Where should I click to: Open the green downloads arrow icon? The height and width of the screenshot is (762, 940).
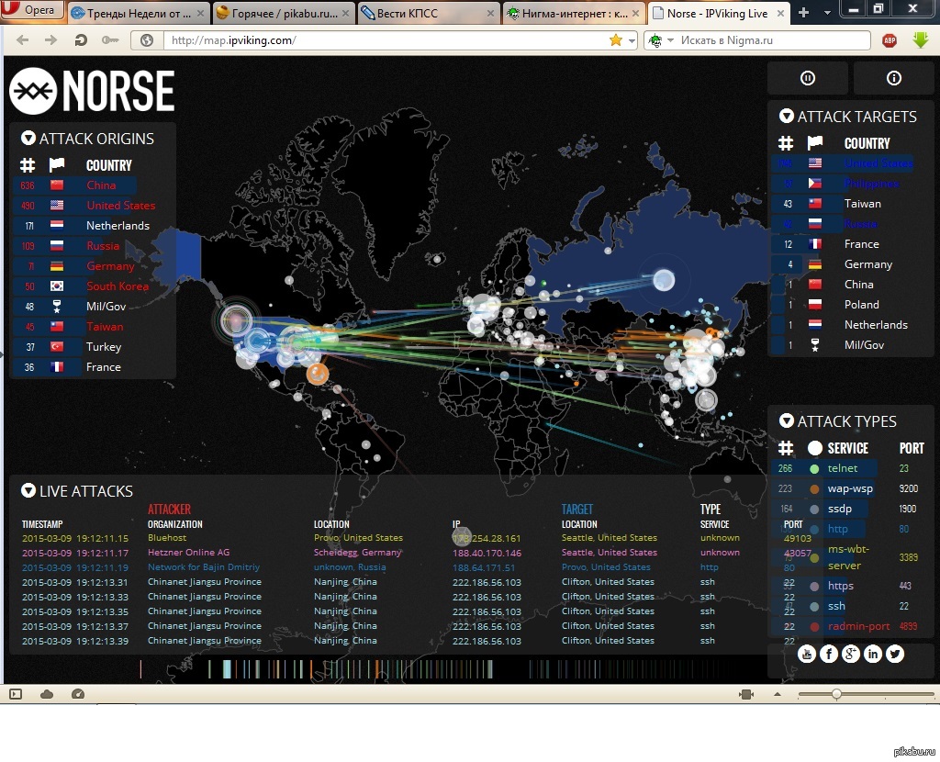click(x=921, y=40)
